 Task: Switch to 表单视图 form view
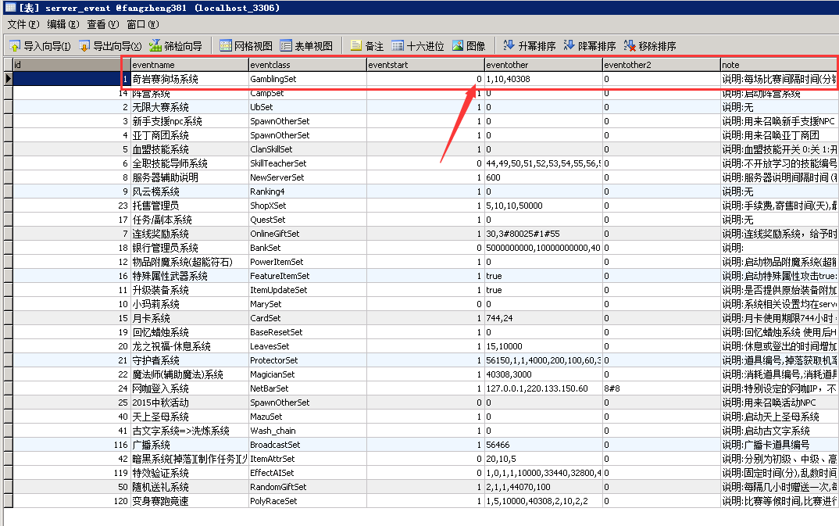pos(306,46)
